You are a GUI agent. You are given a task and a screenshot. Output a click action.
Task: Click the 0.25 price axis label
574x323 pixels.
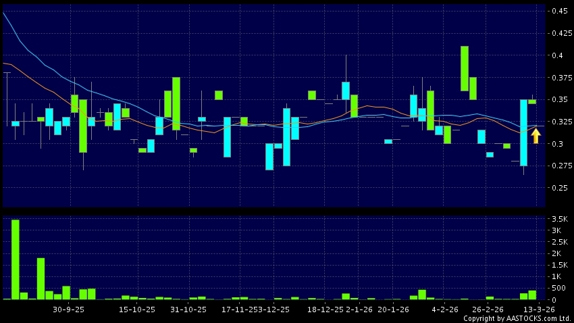point(558,188)
